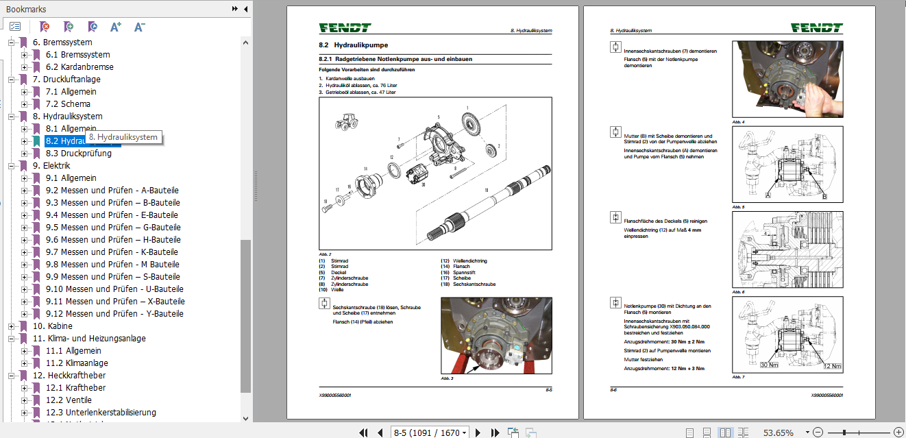This screenshot has height=438, width=906.
Task: Click the bookmark icon beside 7.2 Schema
Action: tap(36, 104)
